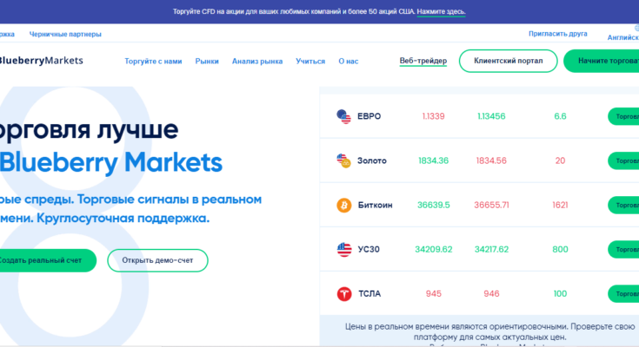Viewport: 639px width, 347px height.
Task: Click the Bitcoin sell price 36639.5
Action: 434,205
